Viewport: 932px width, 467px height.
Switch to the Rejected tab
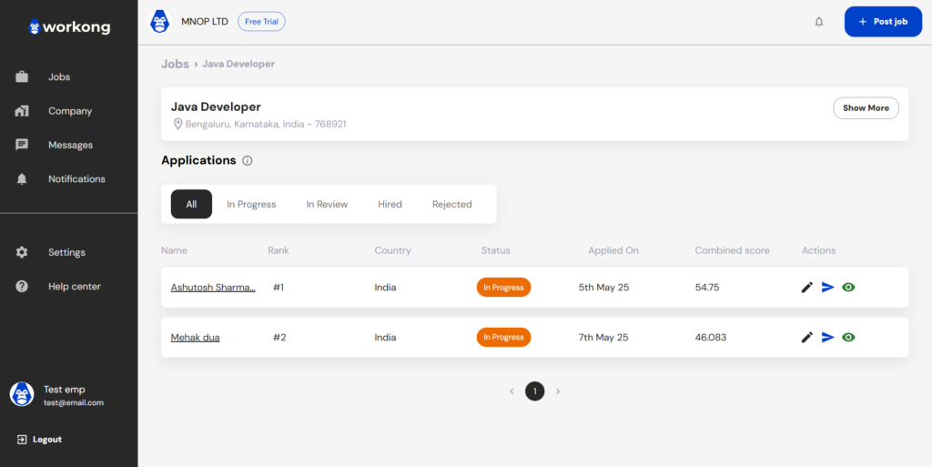tap(452, 205)
